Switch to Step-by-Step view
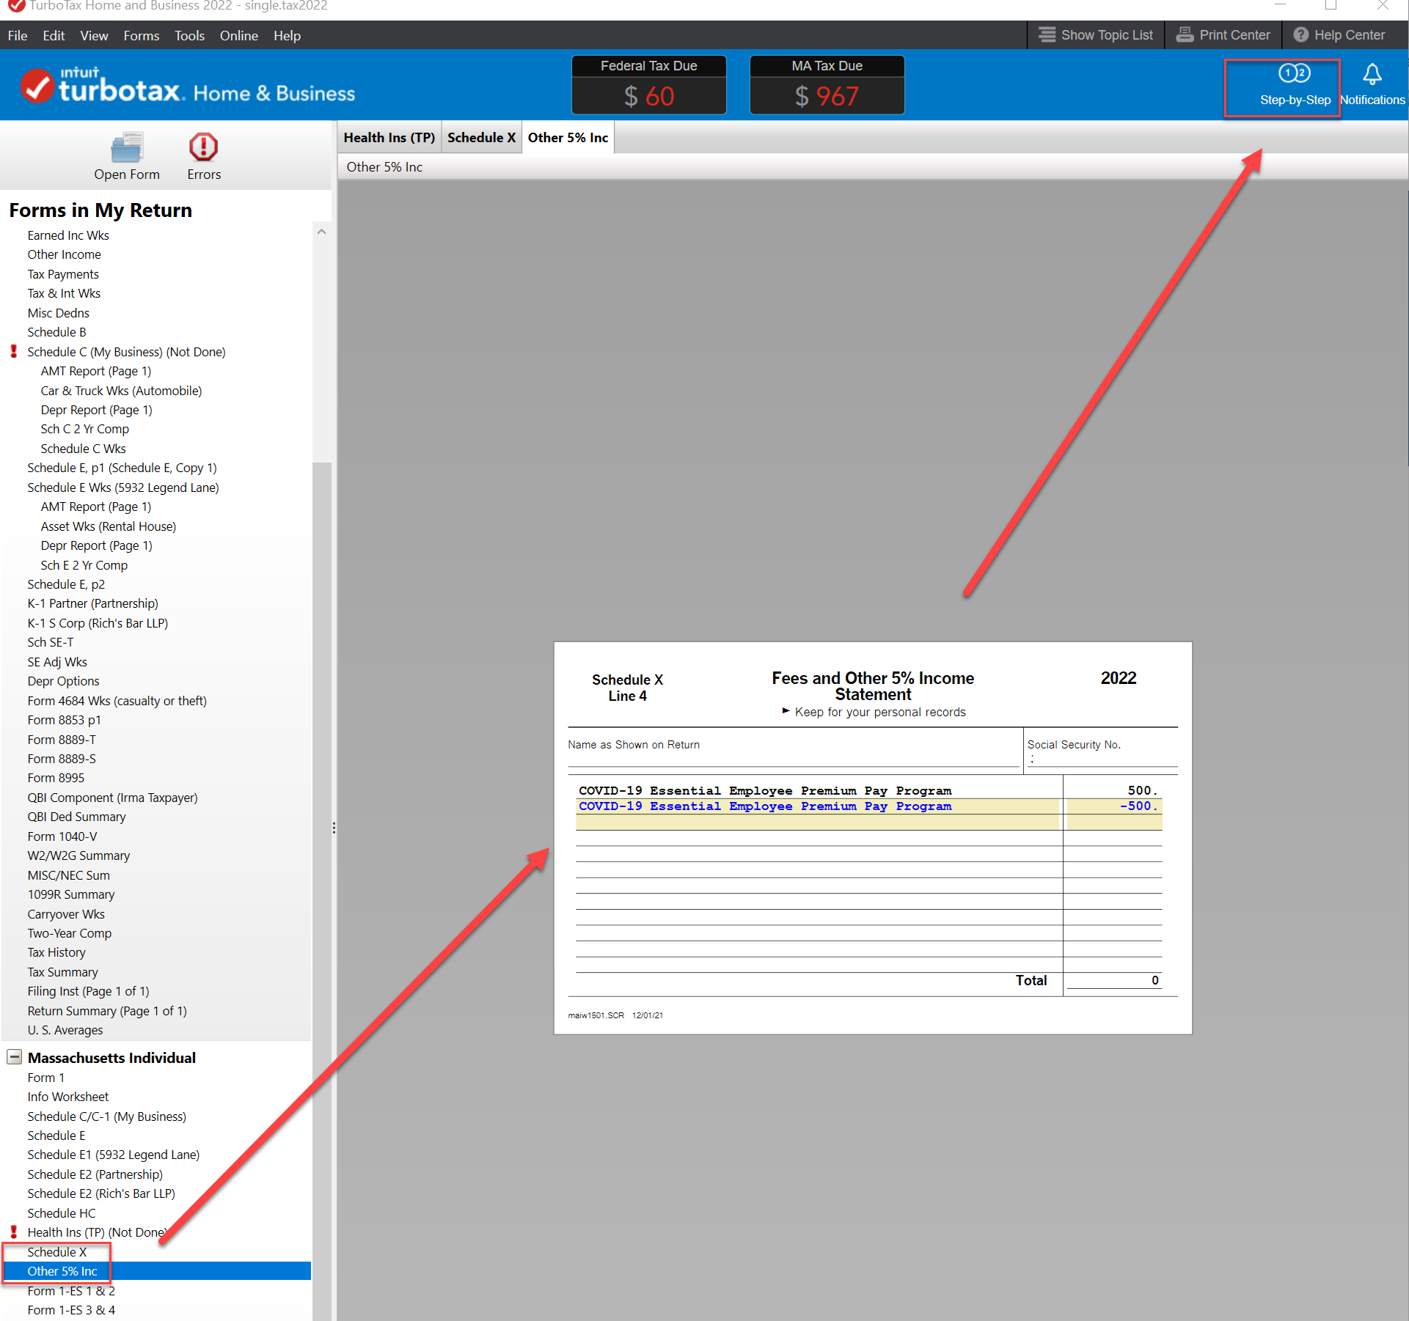Image resolution: width=1409 pixels, height=1321 pixels. click(1295, 86)
